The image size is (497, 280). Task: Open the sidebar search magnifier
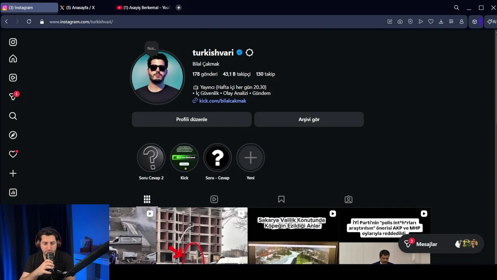(x=13, y=116)
